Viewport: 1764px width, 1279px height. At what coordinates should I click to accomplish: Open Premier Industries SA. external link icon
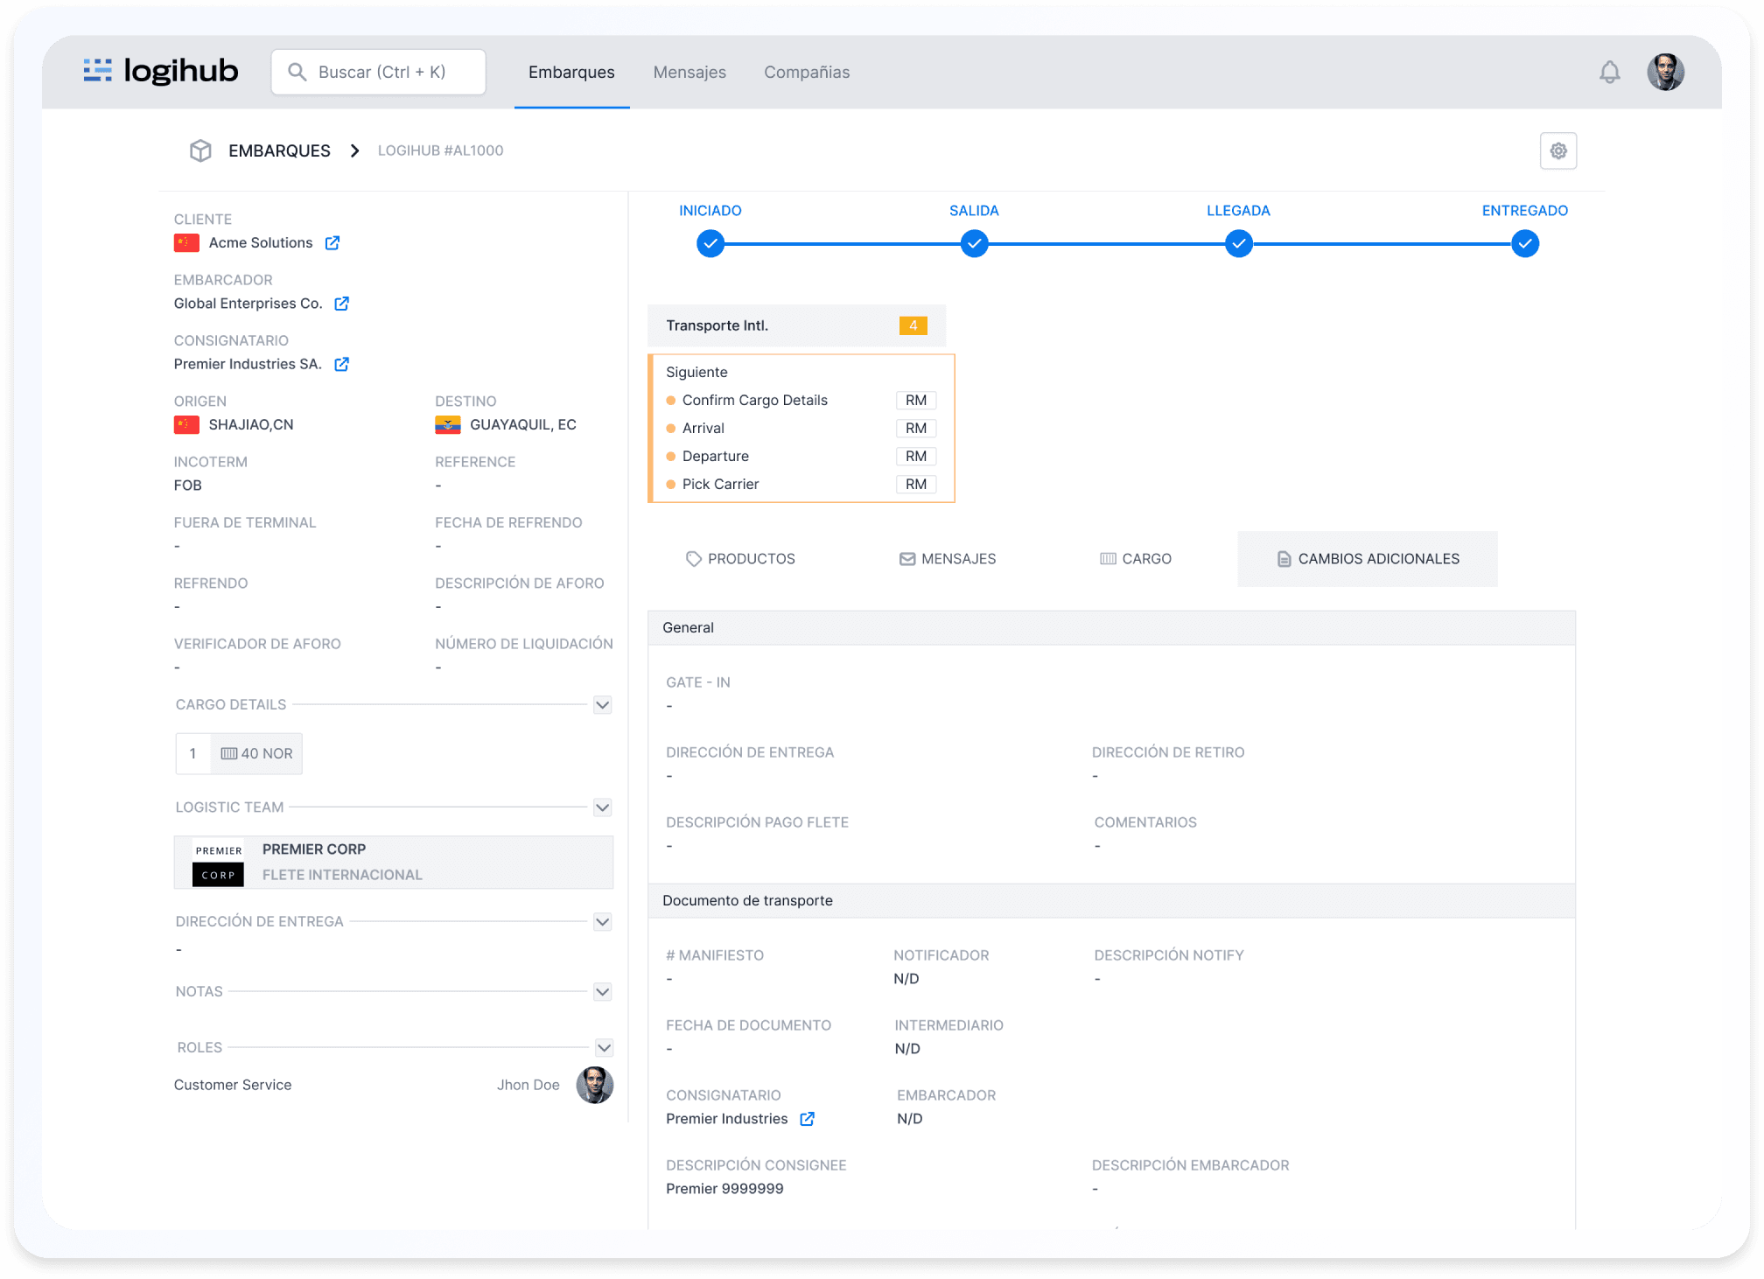(x=342, y=364)
